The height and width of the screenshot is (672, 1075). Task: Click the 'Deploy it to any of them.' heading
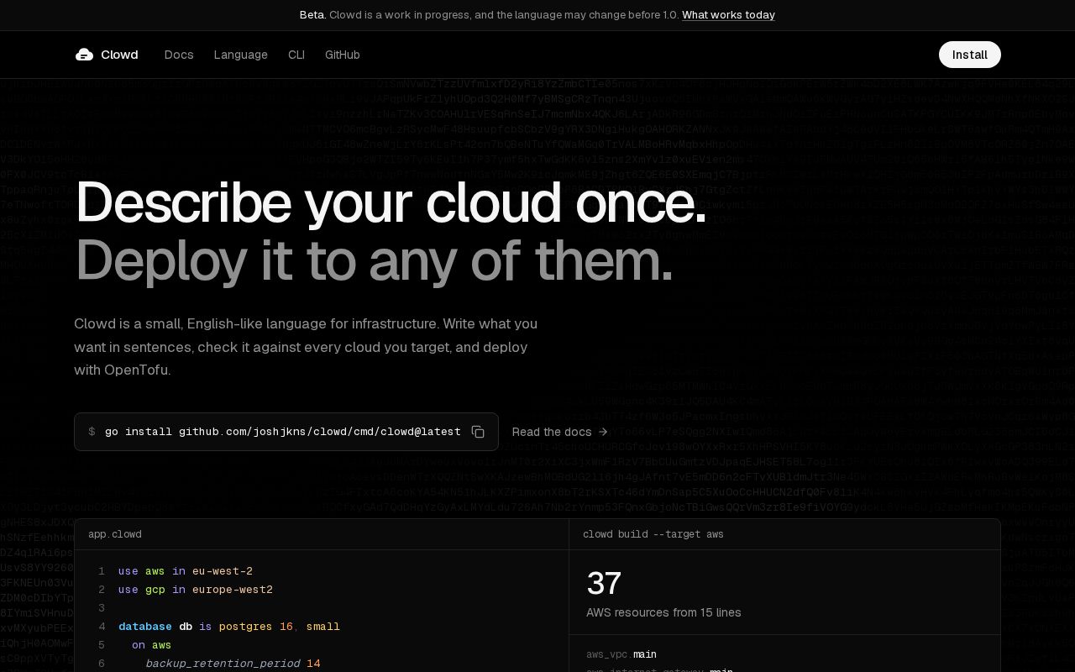pyautogui.click(x=374, y=260)
